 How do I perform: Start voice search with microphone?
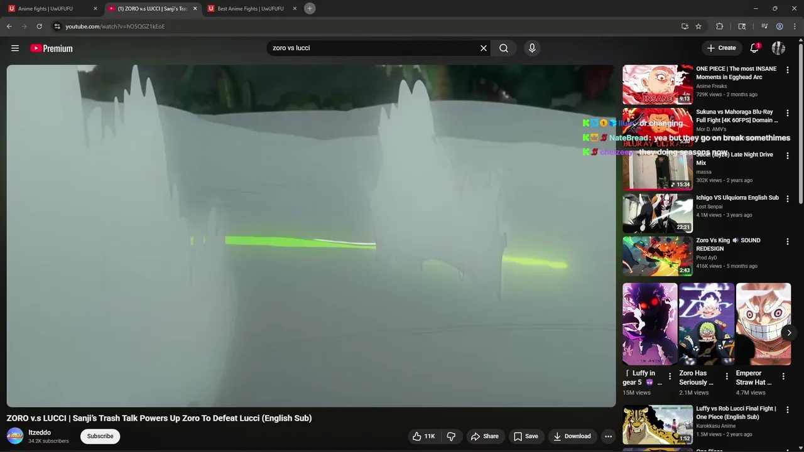tap(532, 48)
